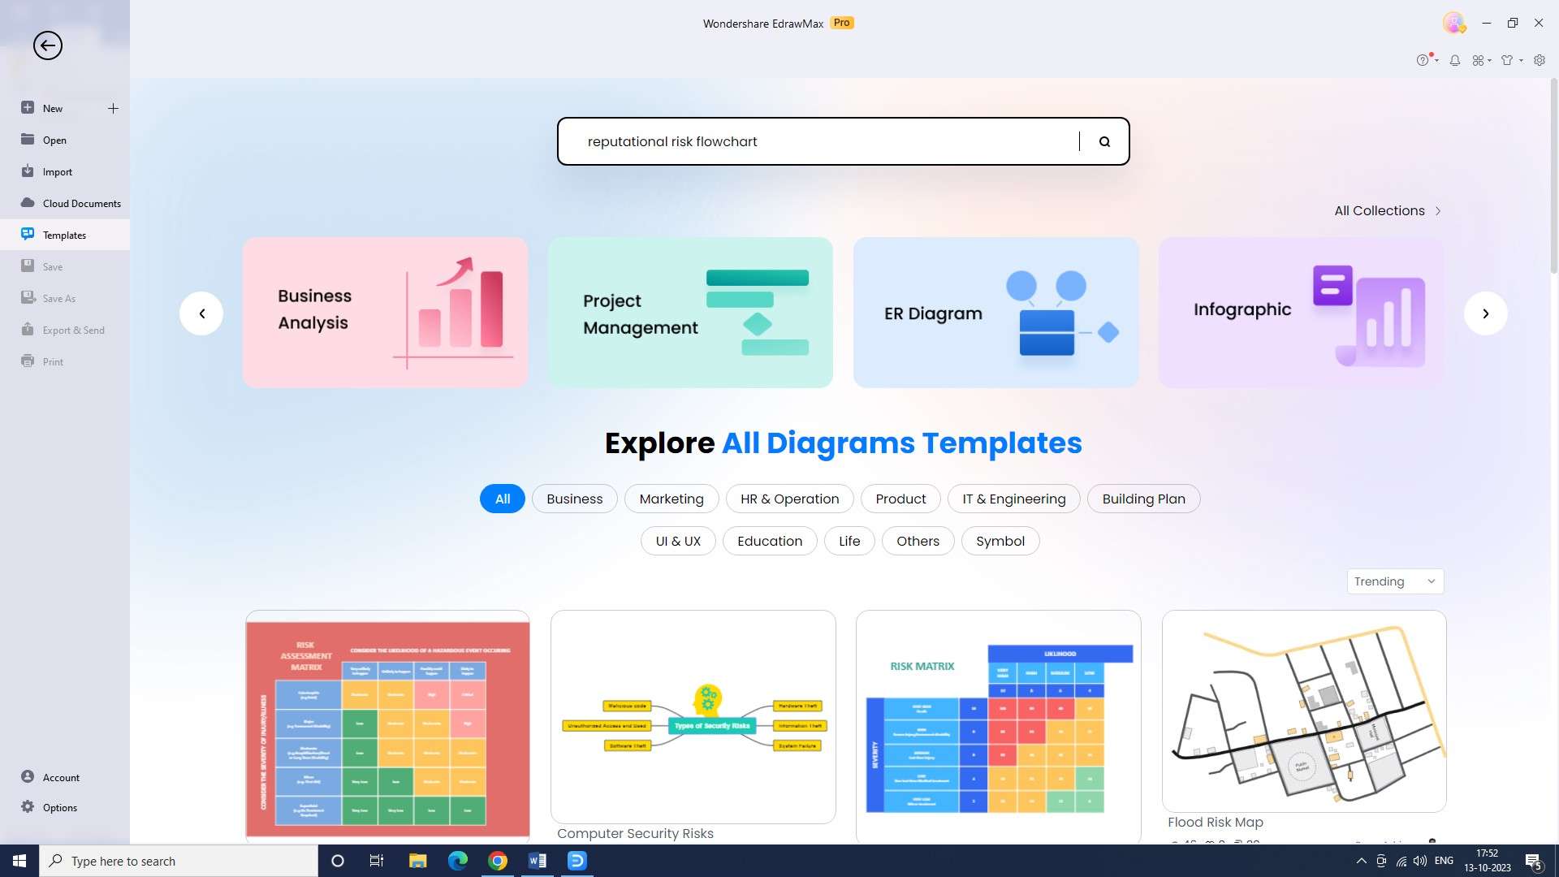Screen dimensions: 1559x877
Task: Click the user profile avatar
Action: tap(1453, 23)
